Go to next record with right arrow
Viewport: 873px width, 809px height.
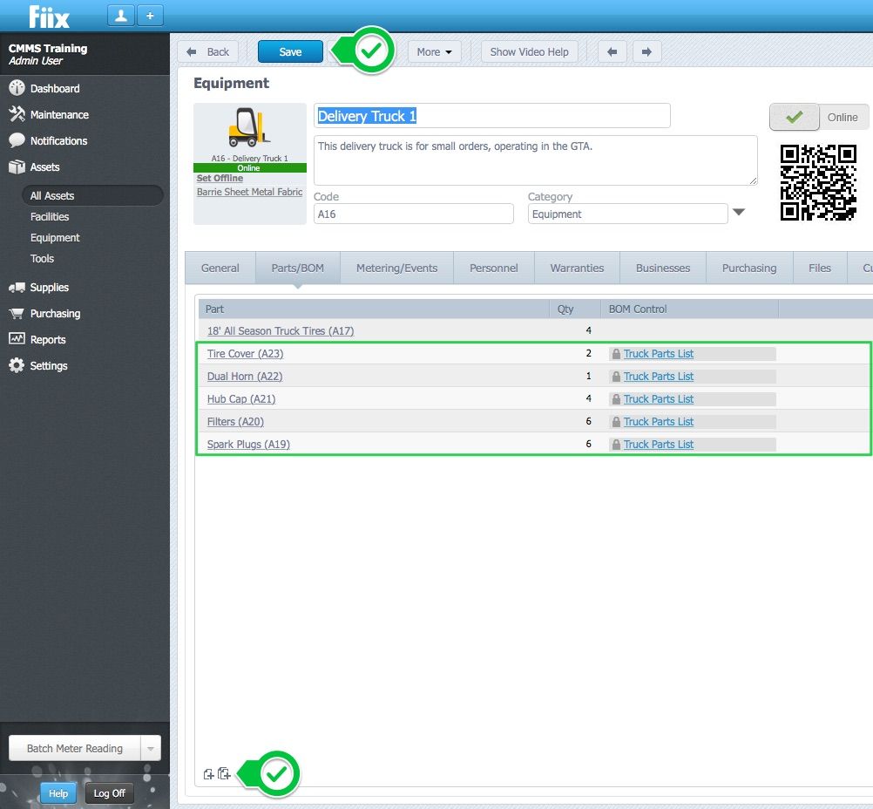(x=646, y=51)
